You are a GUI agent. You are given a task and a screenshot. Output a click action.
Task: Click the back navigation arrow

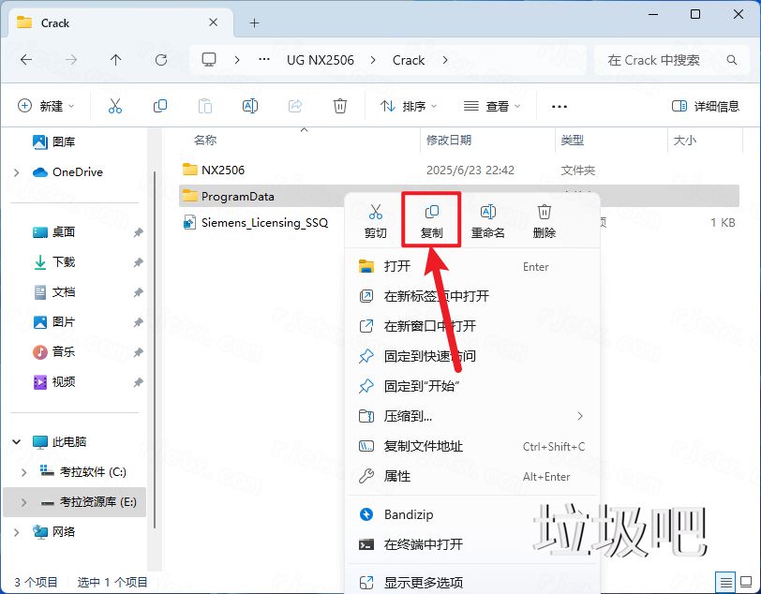(x=25, y=60)
